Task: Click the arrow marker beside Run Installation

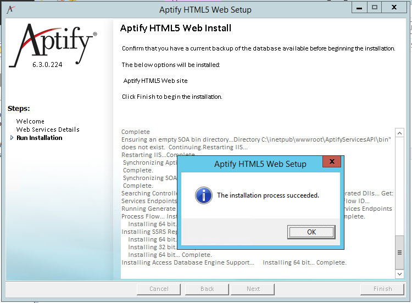Action: pos(12,138)
